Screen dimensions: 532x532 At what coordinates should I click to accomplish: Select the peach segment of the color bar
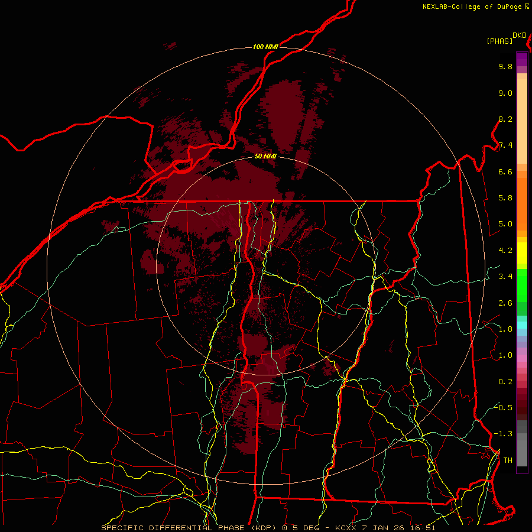pyautogui.click(x=522, y=119)
